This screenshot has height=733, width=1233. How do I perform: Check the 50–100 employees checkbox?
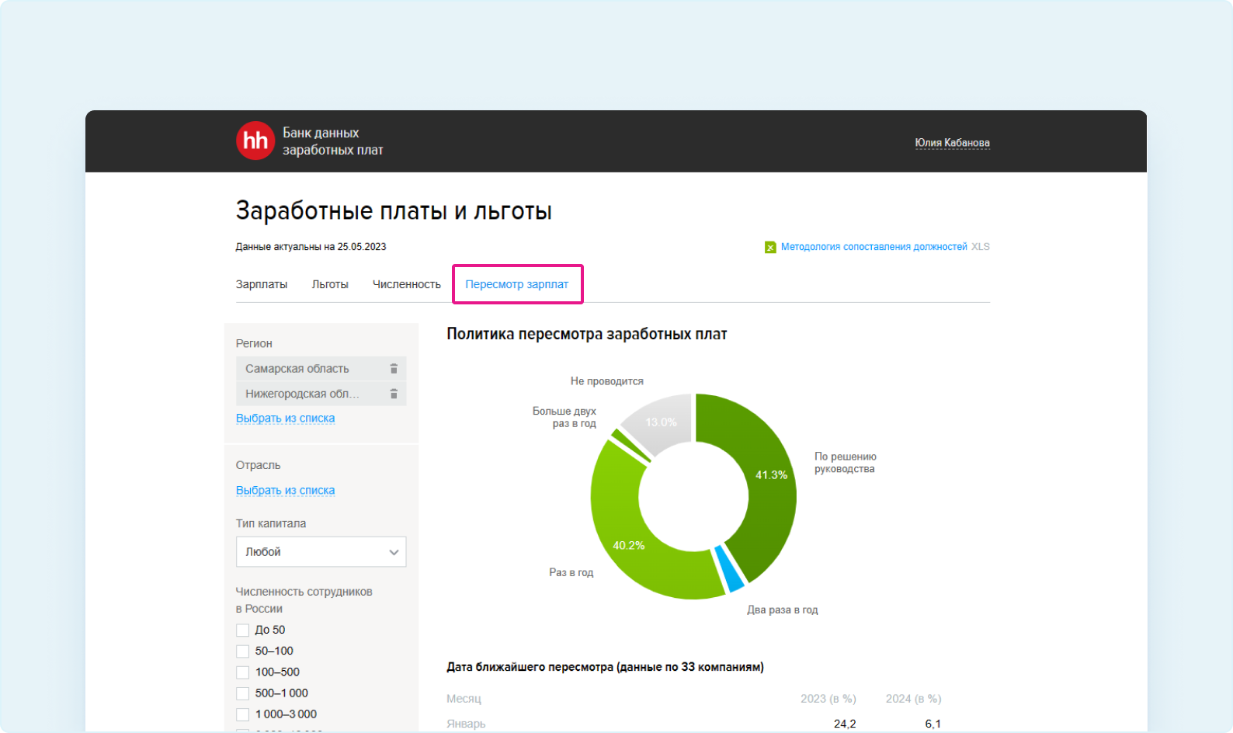(x=243, y=651)
